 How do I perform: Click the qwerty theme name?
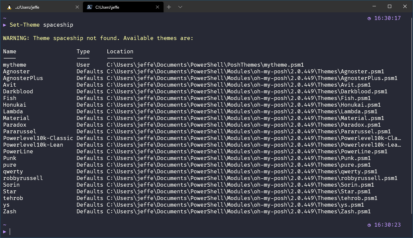click(x=13, y=172)
